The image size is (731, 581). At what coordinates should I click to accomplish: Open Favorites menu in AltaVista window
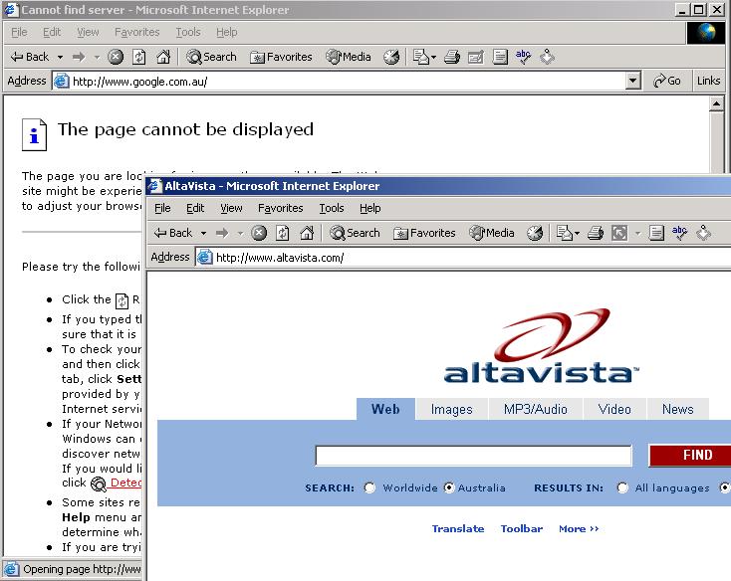click(x=280, y=208)
